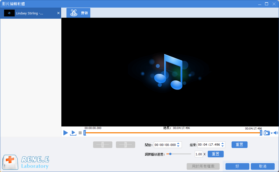Reset the playback speed with 重置
The width and height of the screenshot is (279, 172).
tap(216, 154)
